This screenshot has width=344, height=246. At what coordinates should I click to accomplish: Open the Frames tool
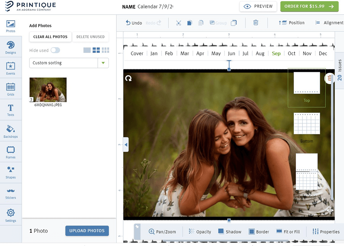tap(11, 151)
